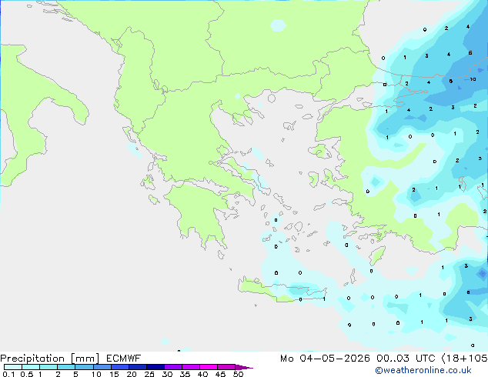Click the '35' legend scale label

185,374
